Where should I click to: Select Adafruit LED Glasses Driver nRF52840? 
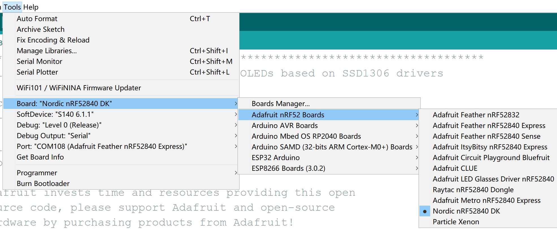click(488, 179)
